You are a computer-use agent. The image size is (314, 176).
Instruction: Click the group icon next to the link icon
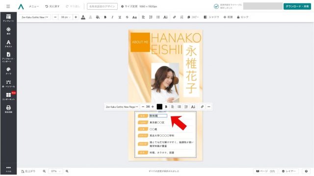tap(182, 17)
